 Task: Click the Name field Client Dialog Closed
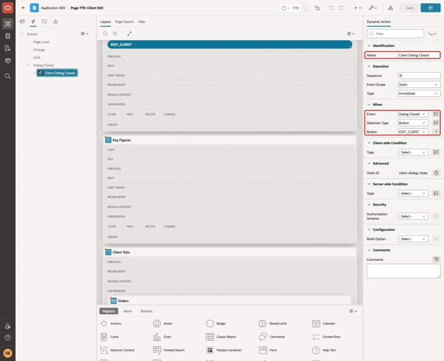pyautogui.click(x=418, y=55)
